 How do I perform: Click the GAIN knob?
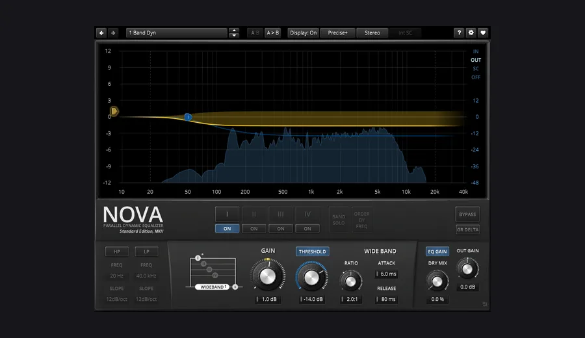click(x=268, y=276)
